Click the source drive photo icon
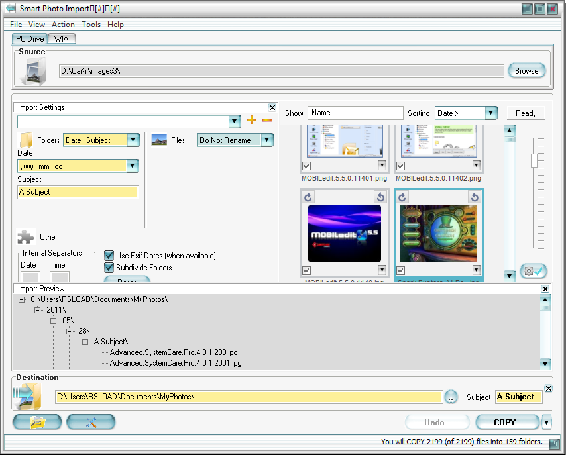 click(34, 71)
